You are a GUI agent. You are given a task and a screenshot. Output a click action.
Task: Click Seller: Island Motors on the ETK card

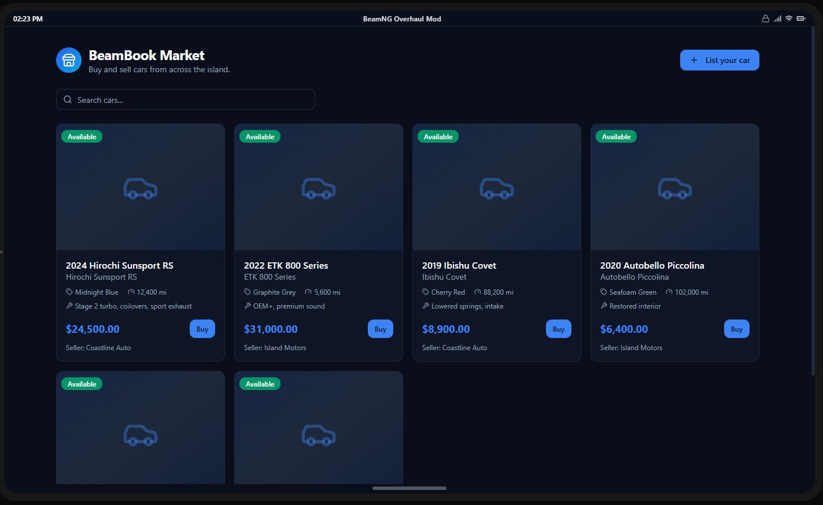275,347
